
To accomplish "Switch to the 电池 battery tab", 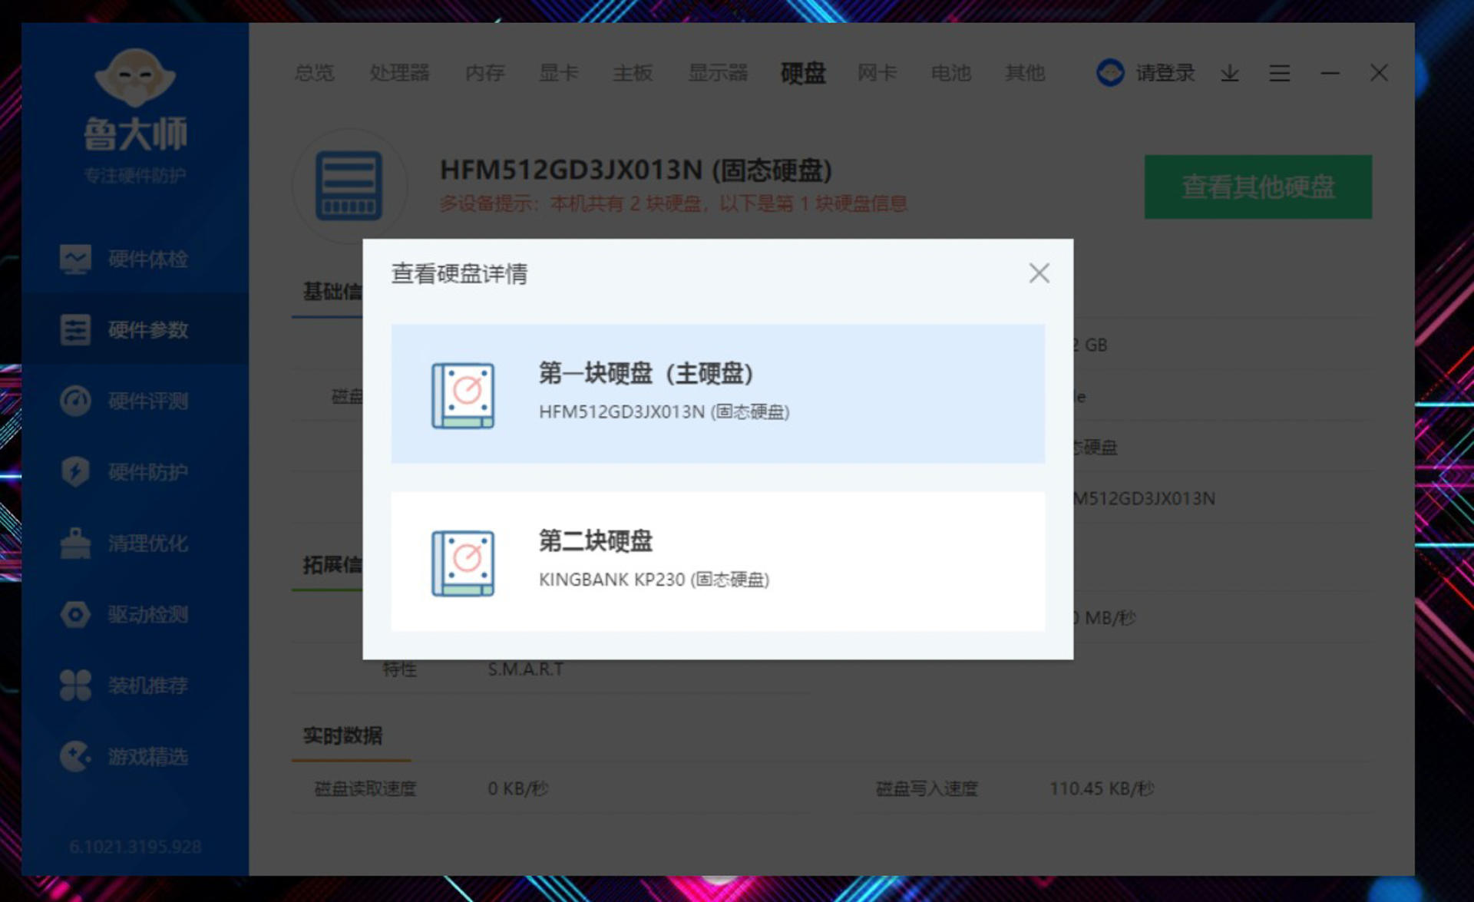I will coord(951,73).
